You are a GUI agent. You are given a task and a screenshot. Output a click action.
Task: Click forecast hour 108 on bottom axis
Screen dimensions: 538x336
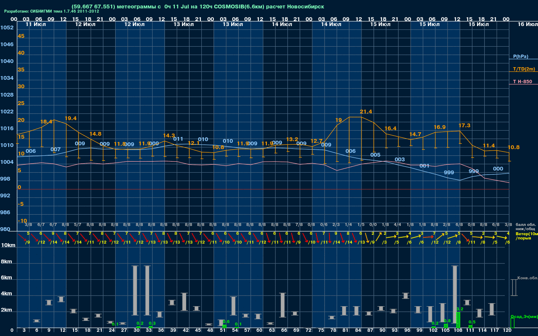(x=458, y=331)
